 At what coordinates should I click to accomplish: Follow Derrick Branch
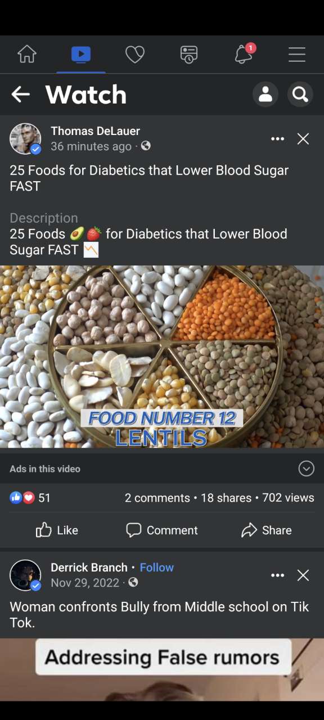coord(156,567)
